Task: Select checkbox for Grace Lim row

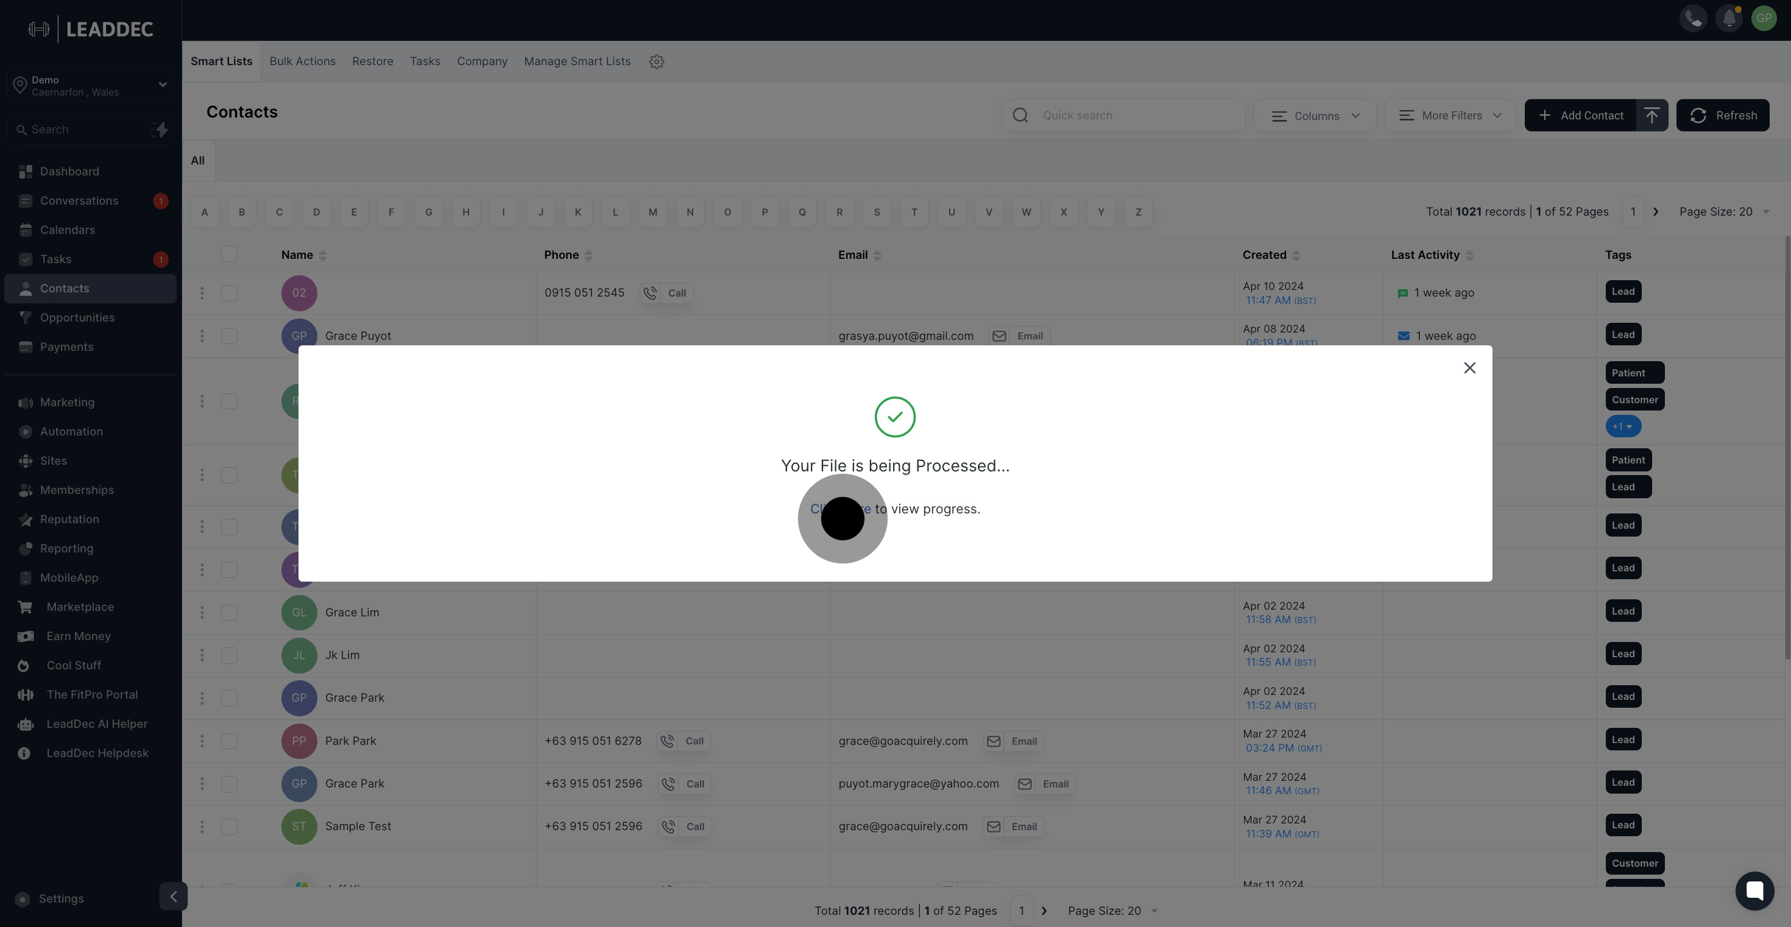Action: pos(228,612)
